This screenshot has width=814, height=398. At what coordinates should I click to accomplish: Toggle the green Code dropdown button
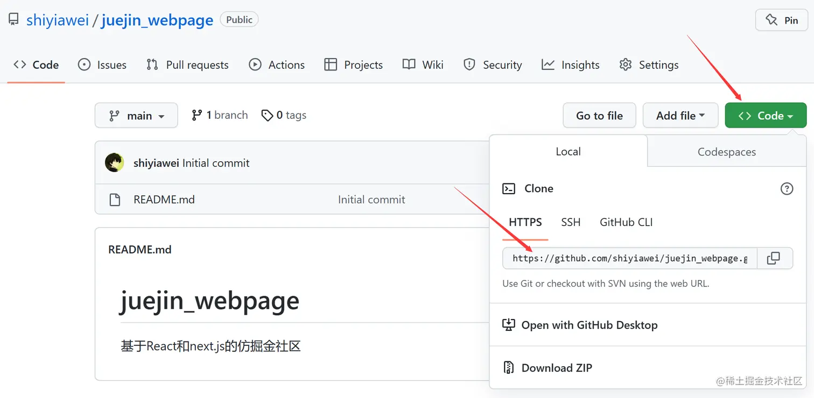[x=766, y=116]
